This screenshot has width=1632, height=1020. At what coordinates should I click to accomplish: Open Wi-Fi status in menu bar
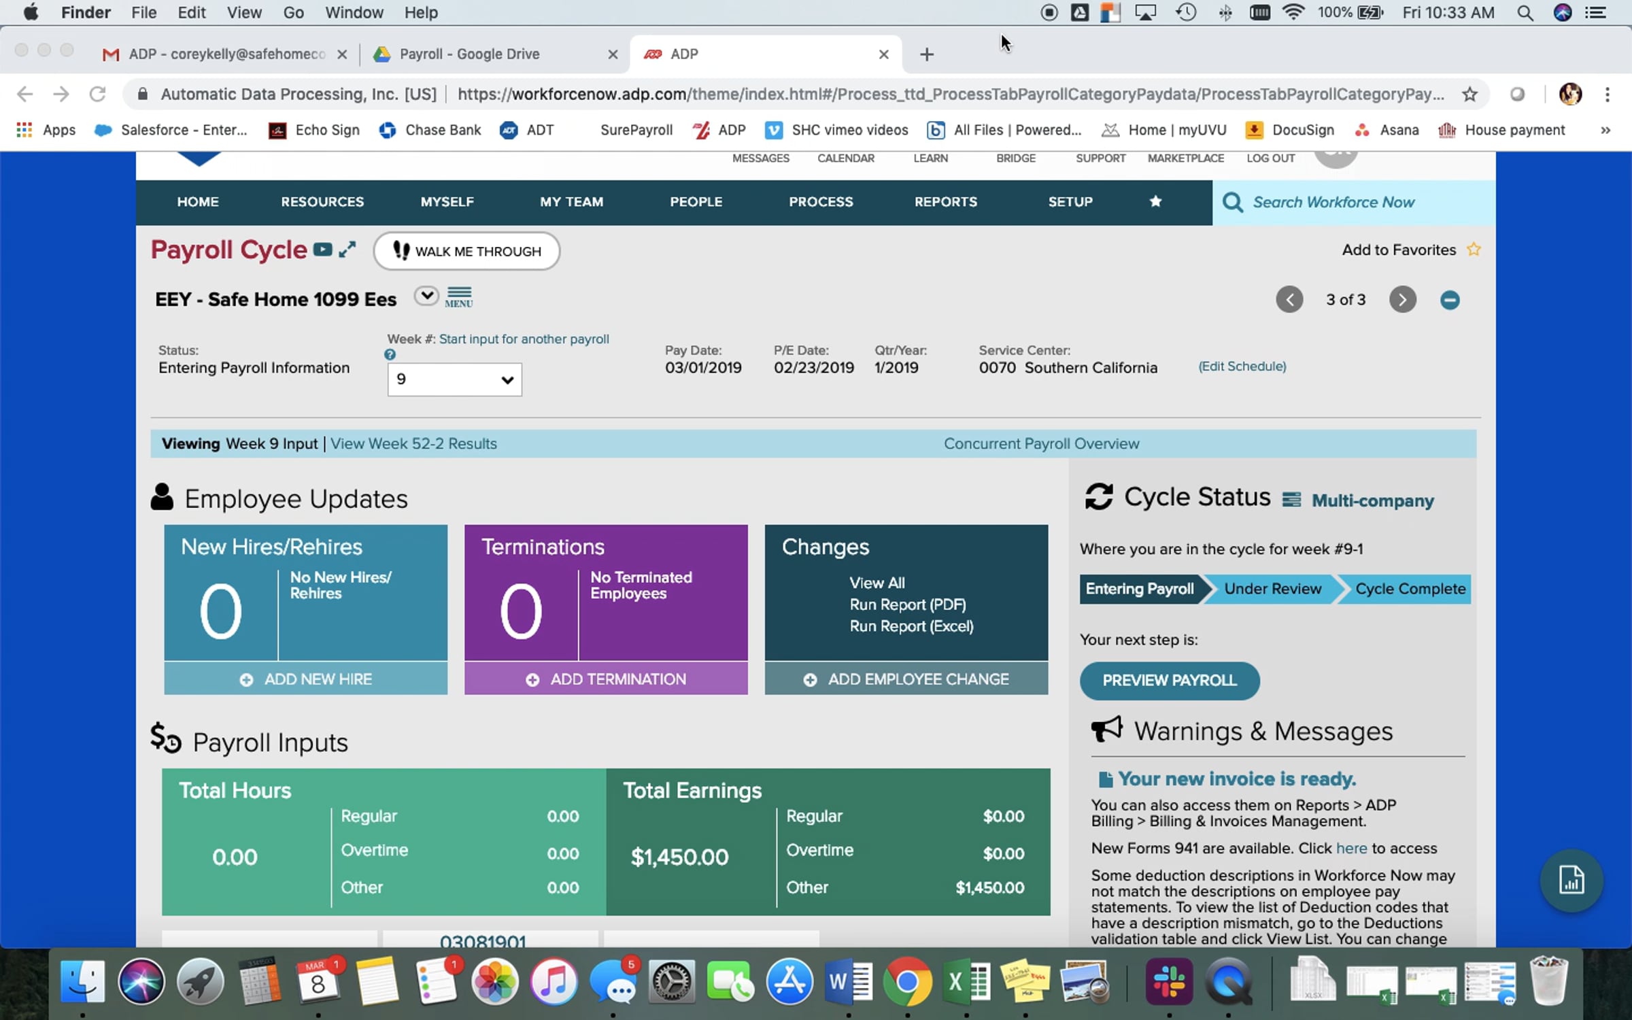[x=1293, y=12]
